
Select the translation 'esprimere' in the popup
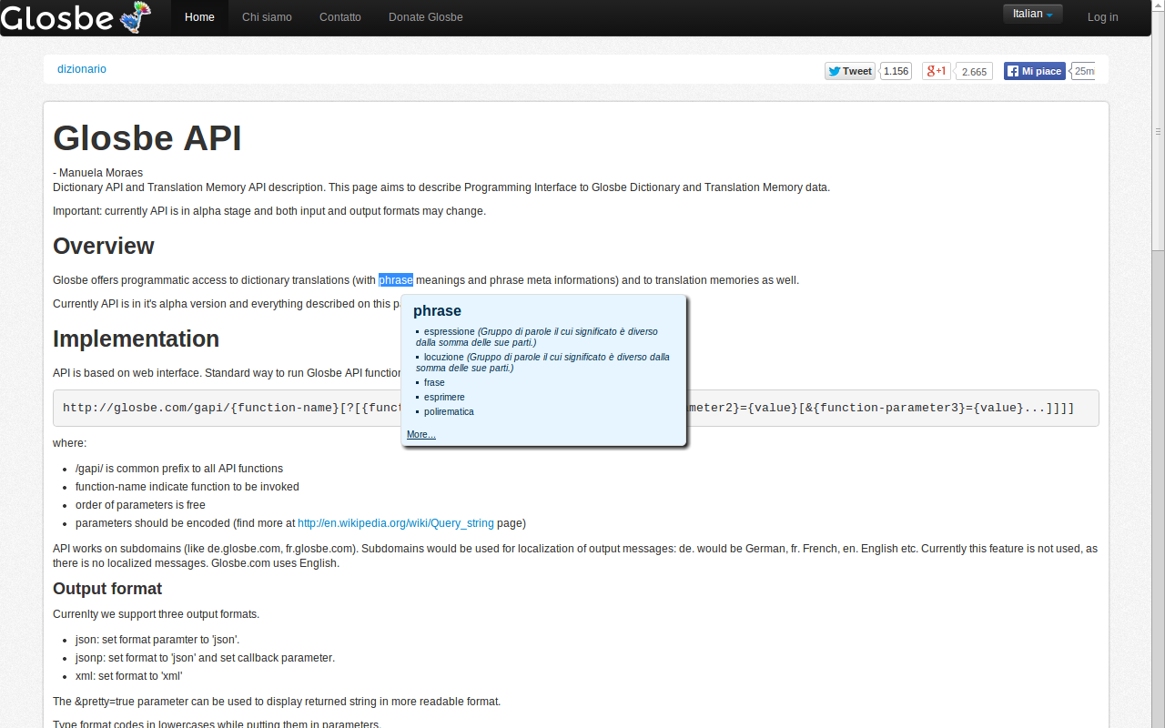[x=444, y=398]
